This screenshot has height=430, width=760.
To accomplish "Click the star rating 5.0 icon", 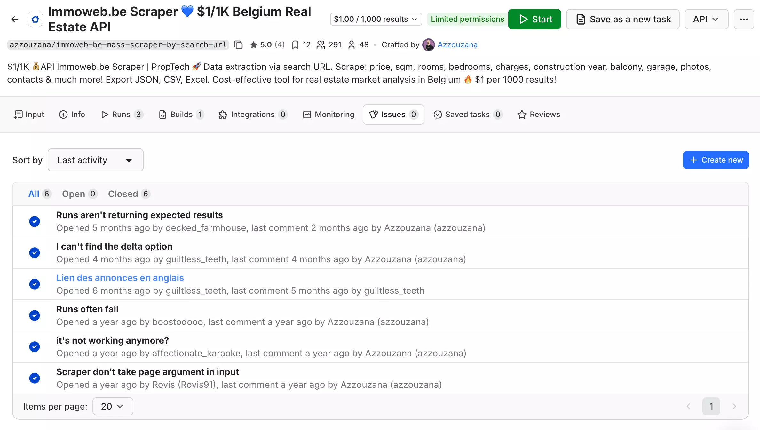I will coord(254,45).
